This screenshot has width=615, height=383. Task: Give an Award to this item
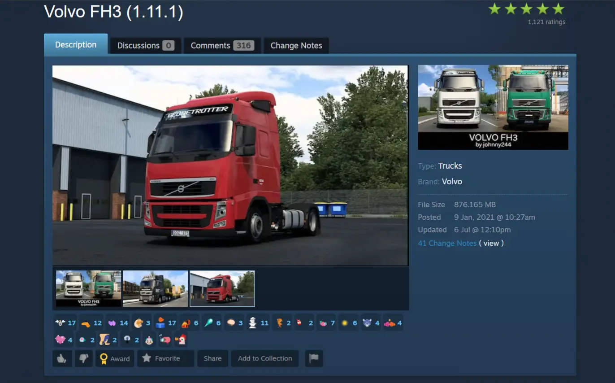click(x=115, y=358)
